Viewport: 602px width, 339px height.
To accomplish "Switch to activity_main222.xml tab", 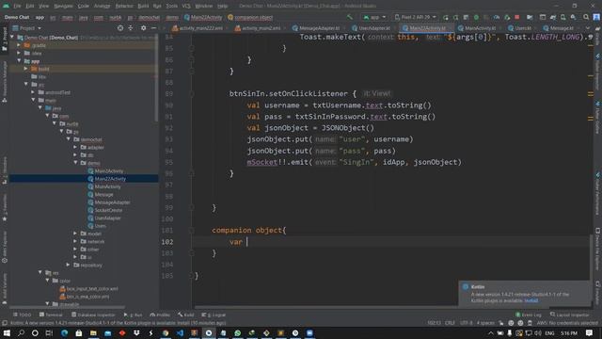I will coord(198,28).
